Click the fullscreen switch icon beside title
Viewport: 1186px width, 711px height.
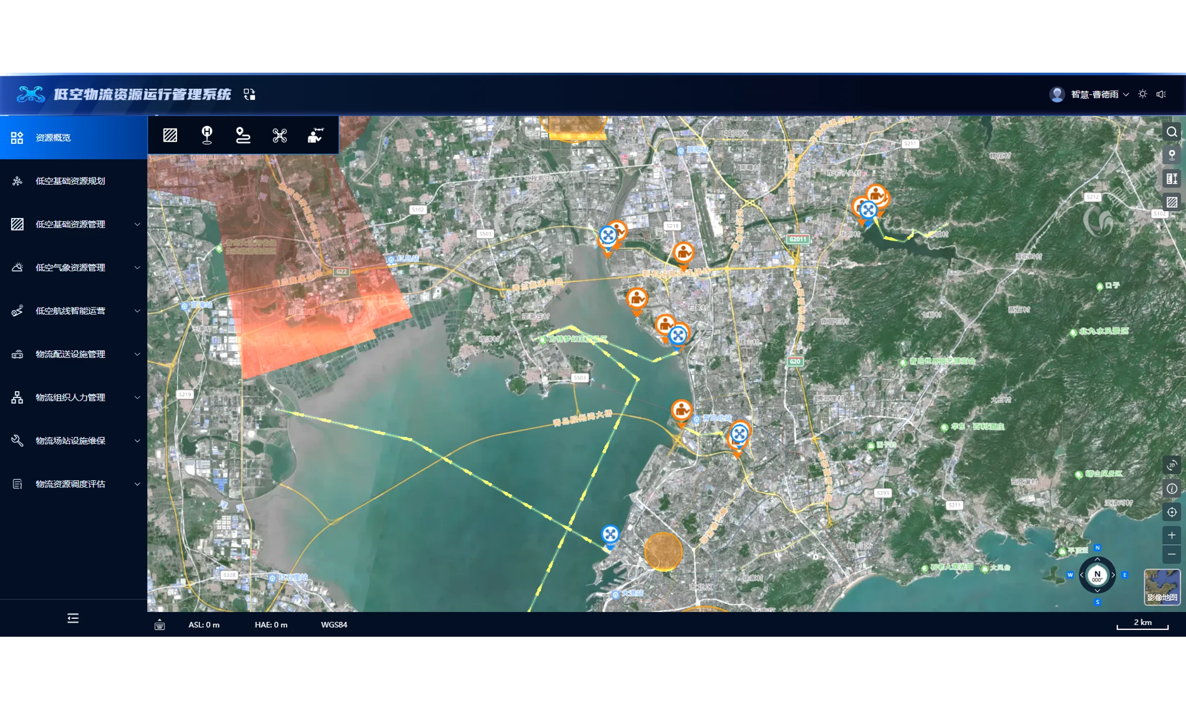[249, 94]
